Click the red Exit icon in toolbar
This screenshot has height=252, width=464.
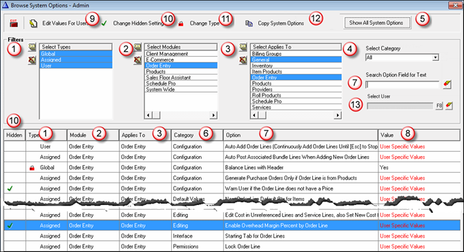pos(14,23)
